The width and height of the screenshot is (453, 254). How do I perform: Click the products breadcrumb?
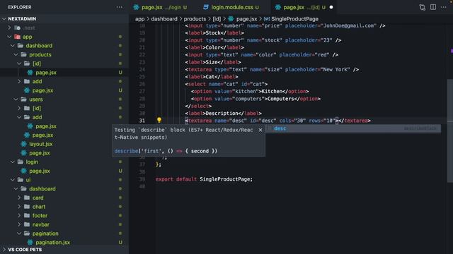(195, 19)
